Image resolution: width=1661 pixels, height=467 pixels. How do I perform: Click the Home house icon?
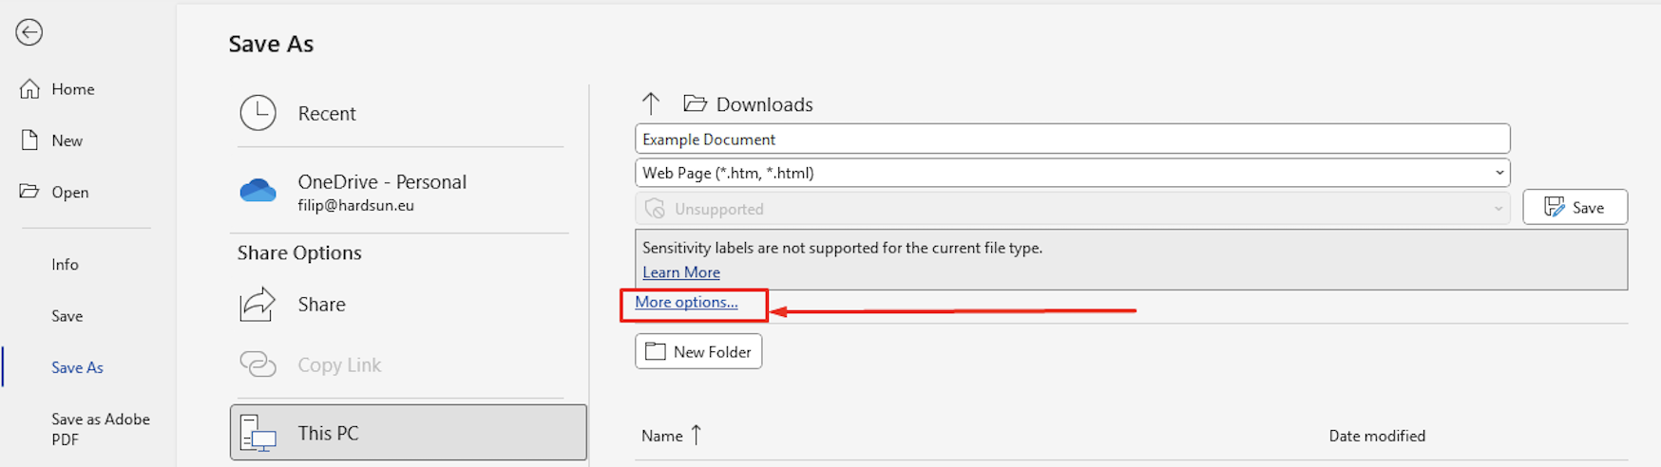[30, 89]
